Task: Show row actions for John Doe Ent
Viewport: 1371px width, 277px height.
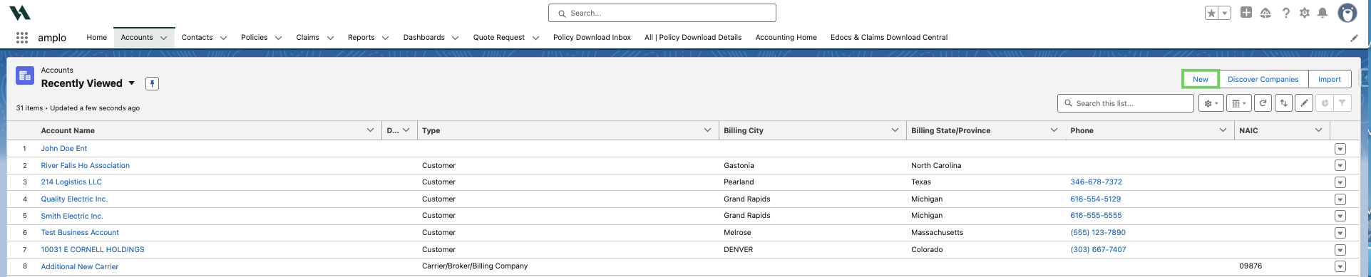Action: point(1340,149)
